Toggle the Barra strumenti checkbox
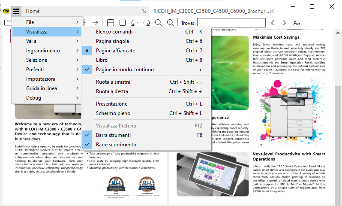This screenshot has height=206, width=342. coord(146,135)
